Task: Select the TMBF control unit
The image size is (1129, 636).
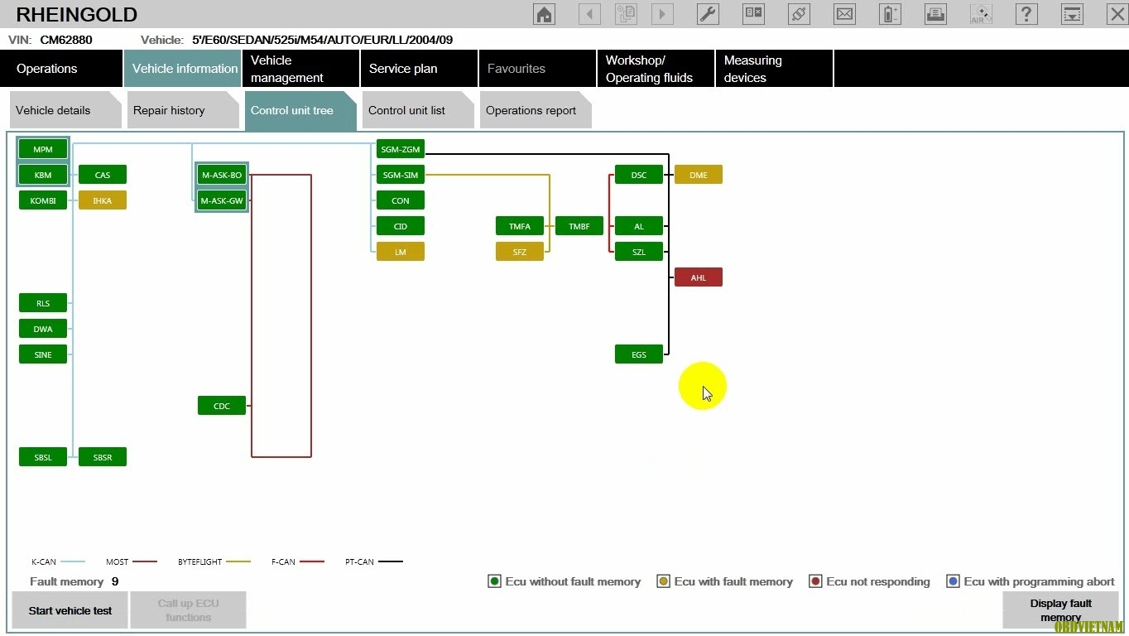Action: (x=579, y=227)
